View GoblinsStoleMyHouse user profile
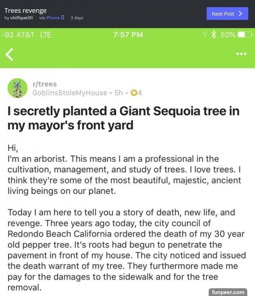This screenshot has height=296, width=255. point(70,93)
